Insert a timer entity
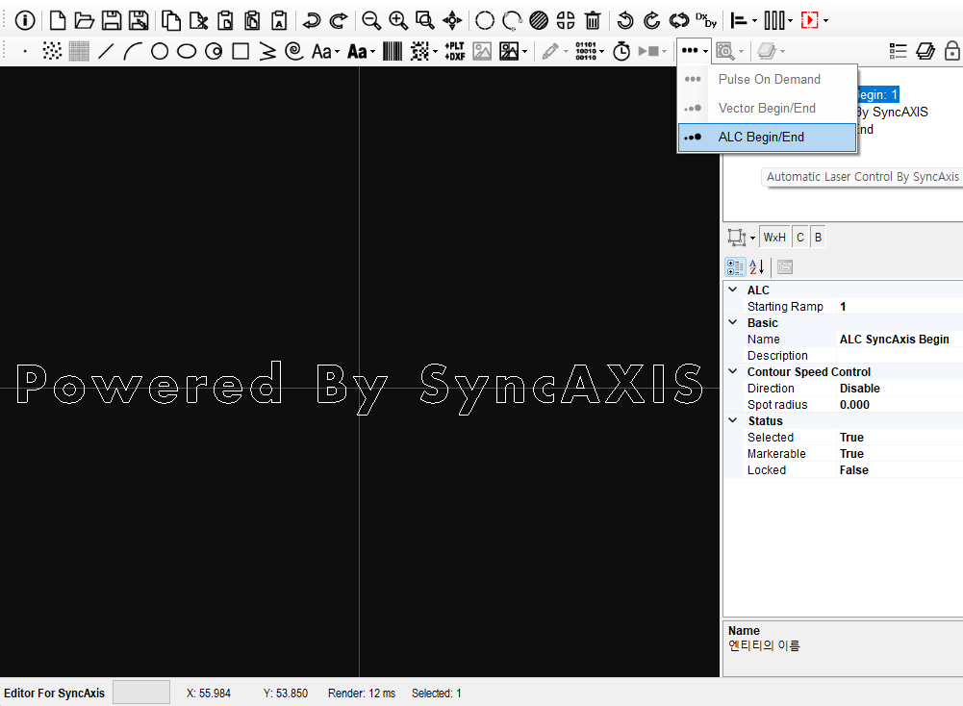The image size is (963, 706). pos(621,51)
